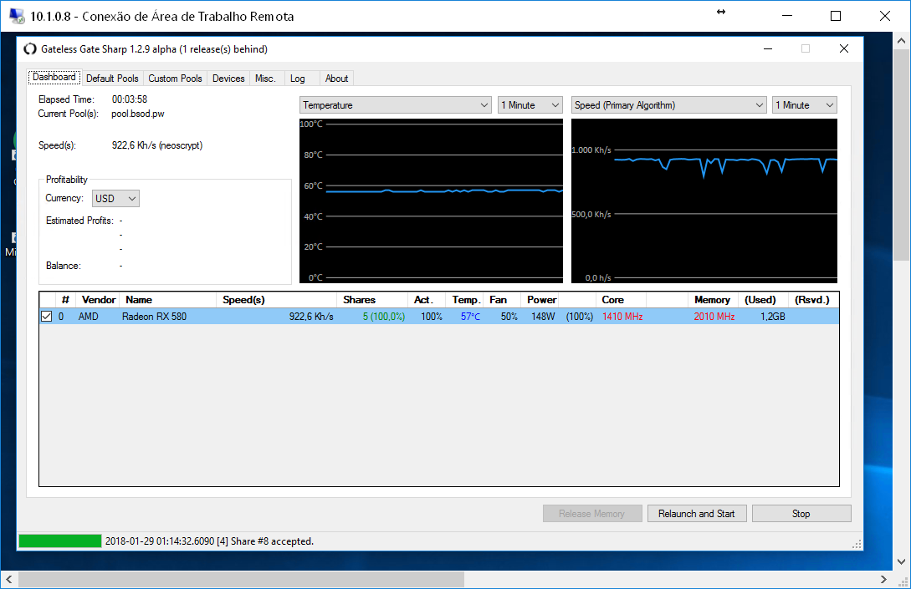911x589 pixels.
Task: Open the Custom Pools tab
Action: (x=175, y=79)
